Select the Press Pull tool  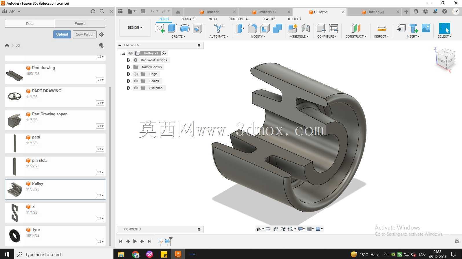240,28
